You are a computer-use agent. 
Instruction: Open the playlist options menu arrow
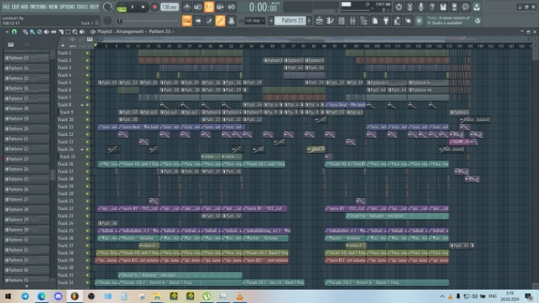[7, 32]
